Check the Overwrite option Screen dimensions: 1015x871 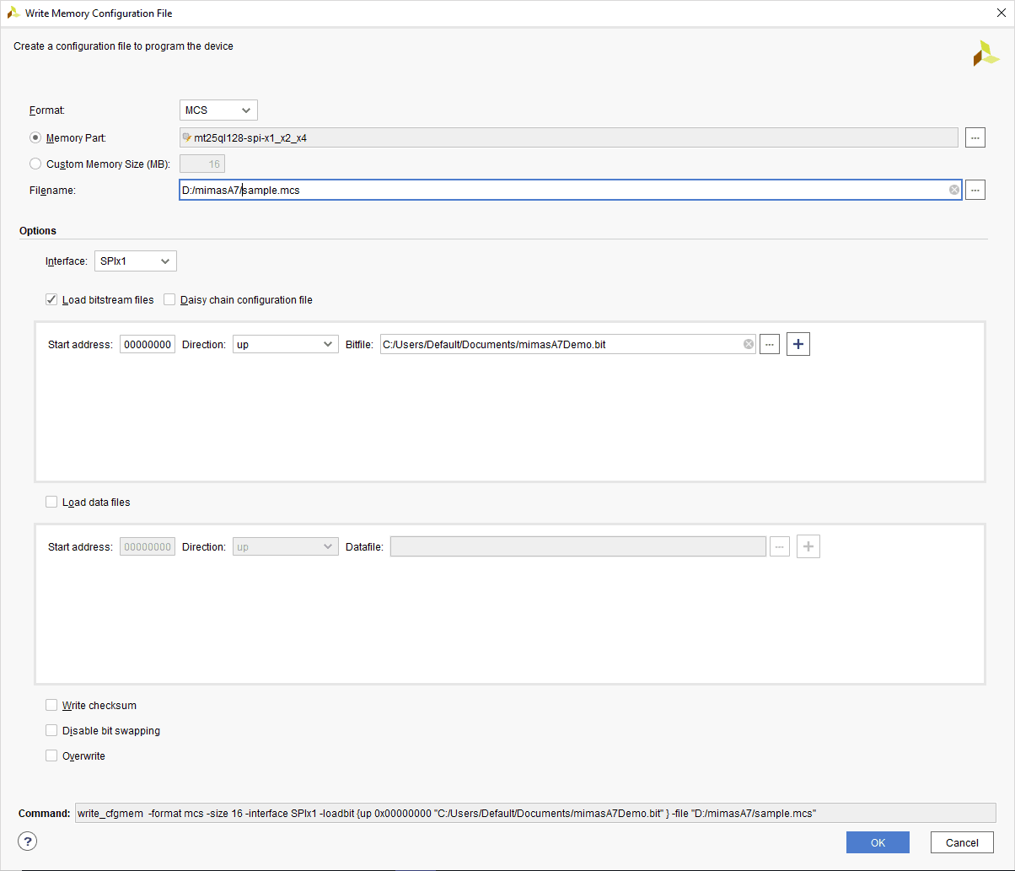click(51, 756)
